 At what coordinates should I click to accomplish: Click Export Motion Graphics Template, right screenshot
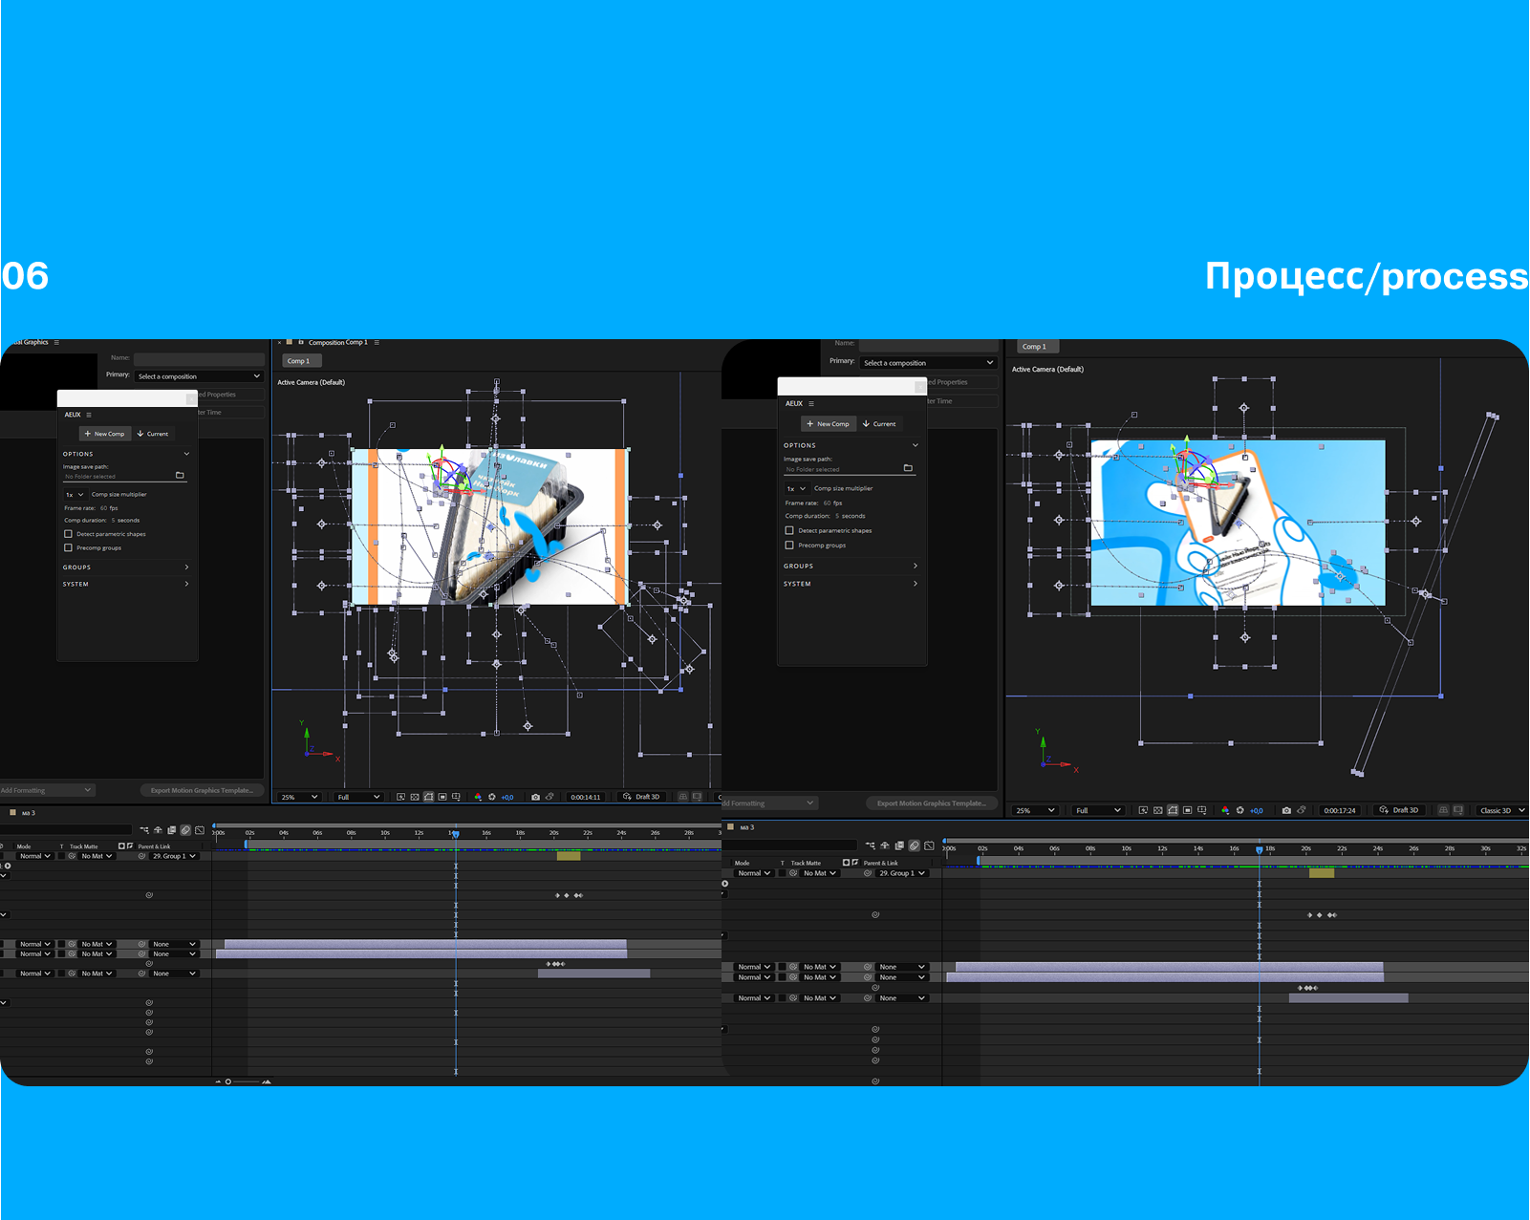coord(932,803)
